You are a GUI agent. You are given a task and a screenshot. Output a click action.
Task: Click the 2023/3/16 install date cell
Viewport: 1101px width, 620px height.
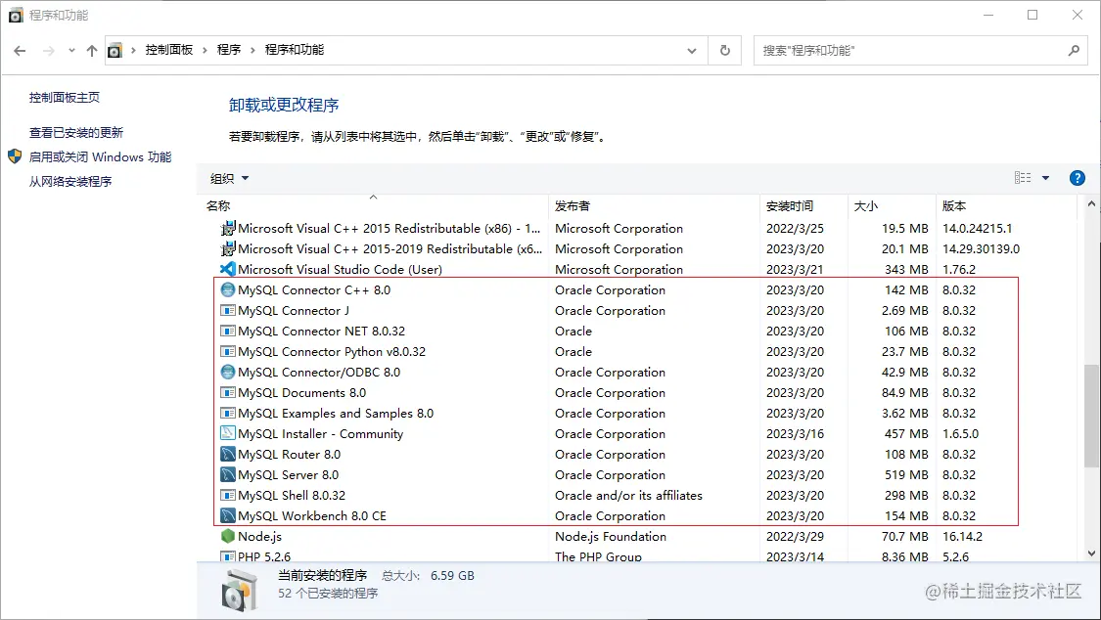point(795,434)
